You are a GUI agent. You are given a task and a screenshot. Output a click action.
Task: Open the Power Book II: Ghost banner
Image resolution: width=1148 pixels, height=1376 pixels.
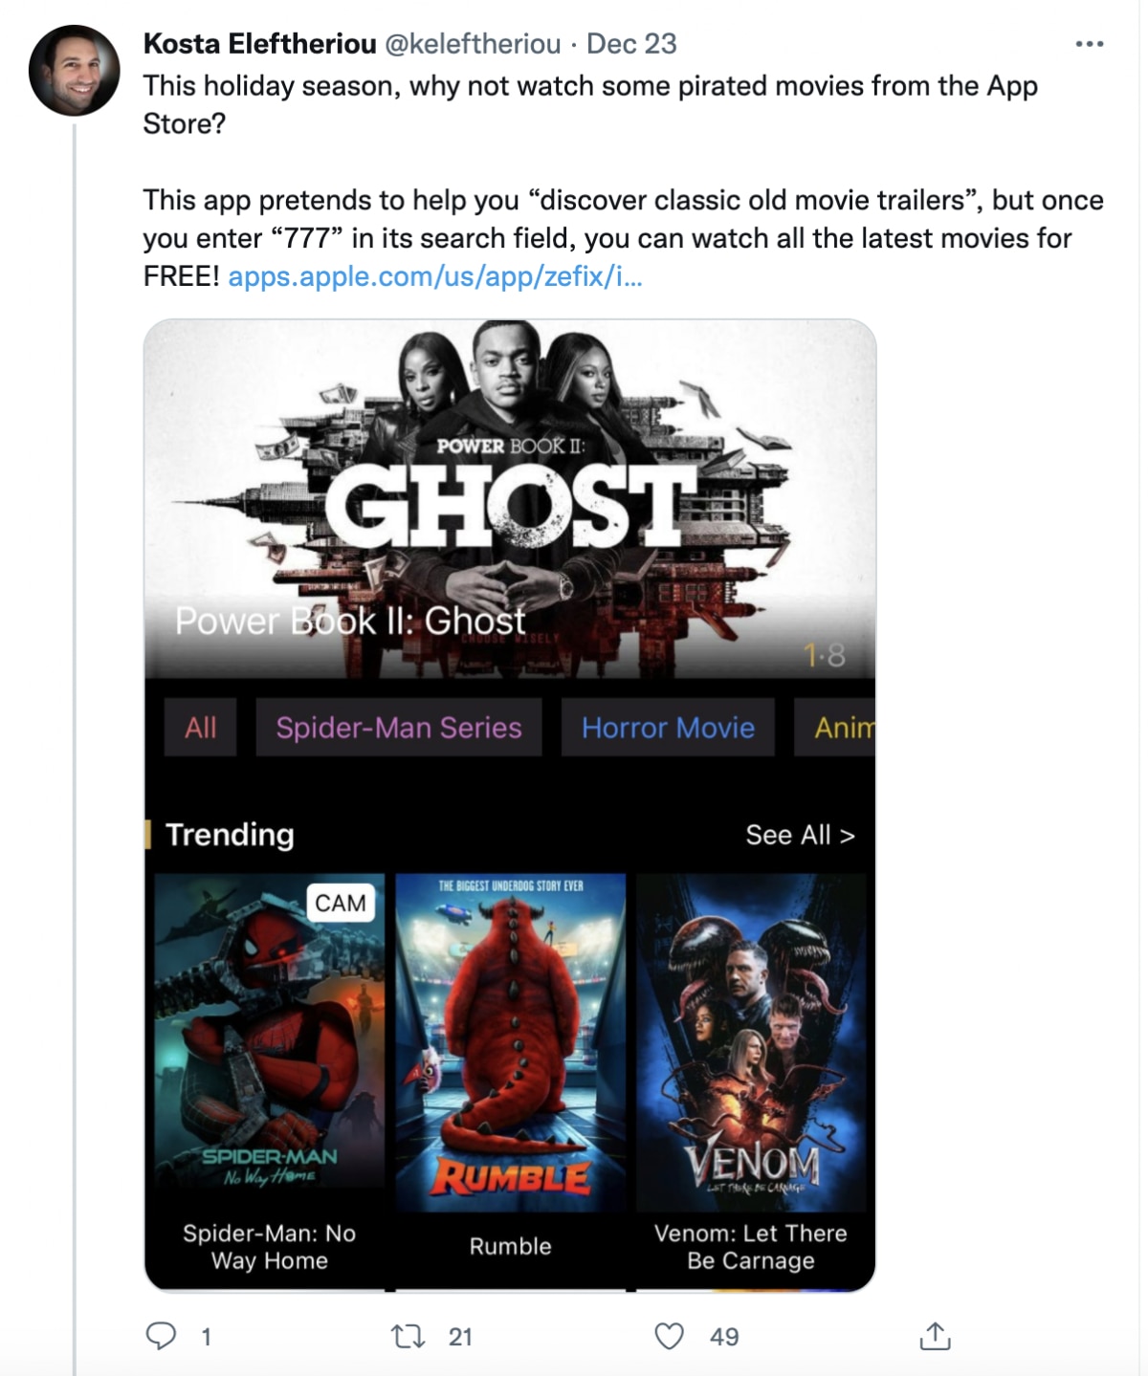point(510,499)
